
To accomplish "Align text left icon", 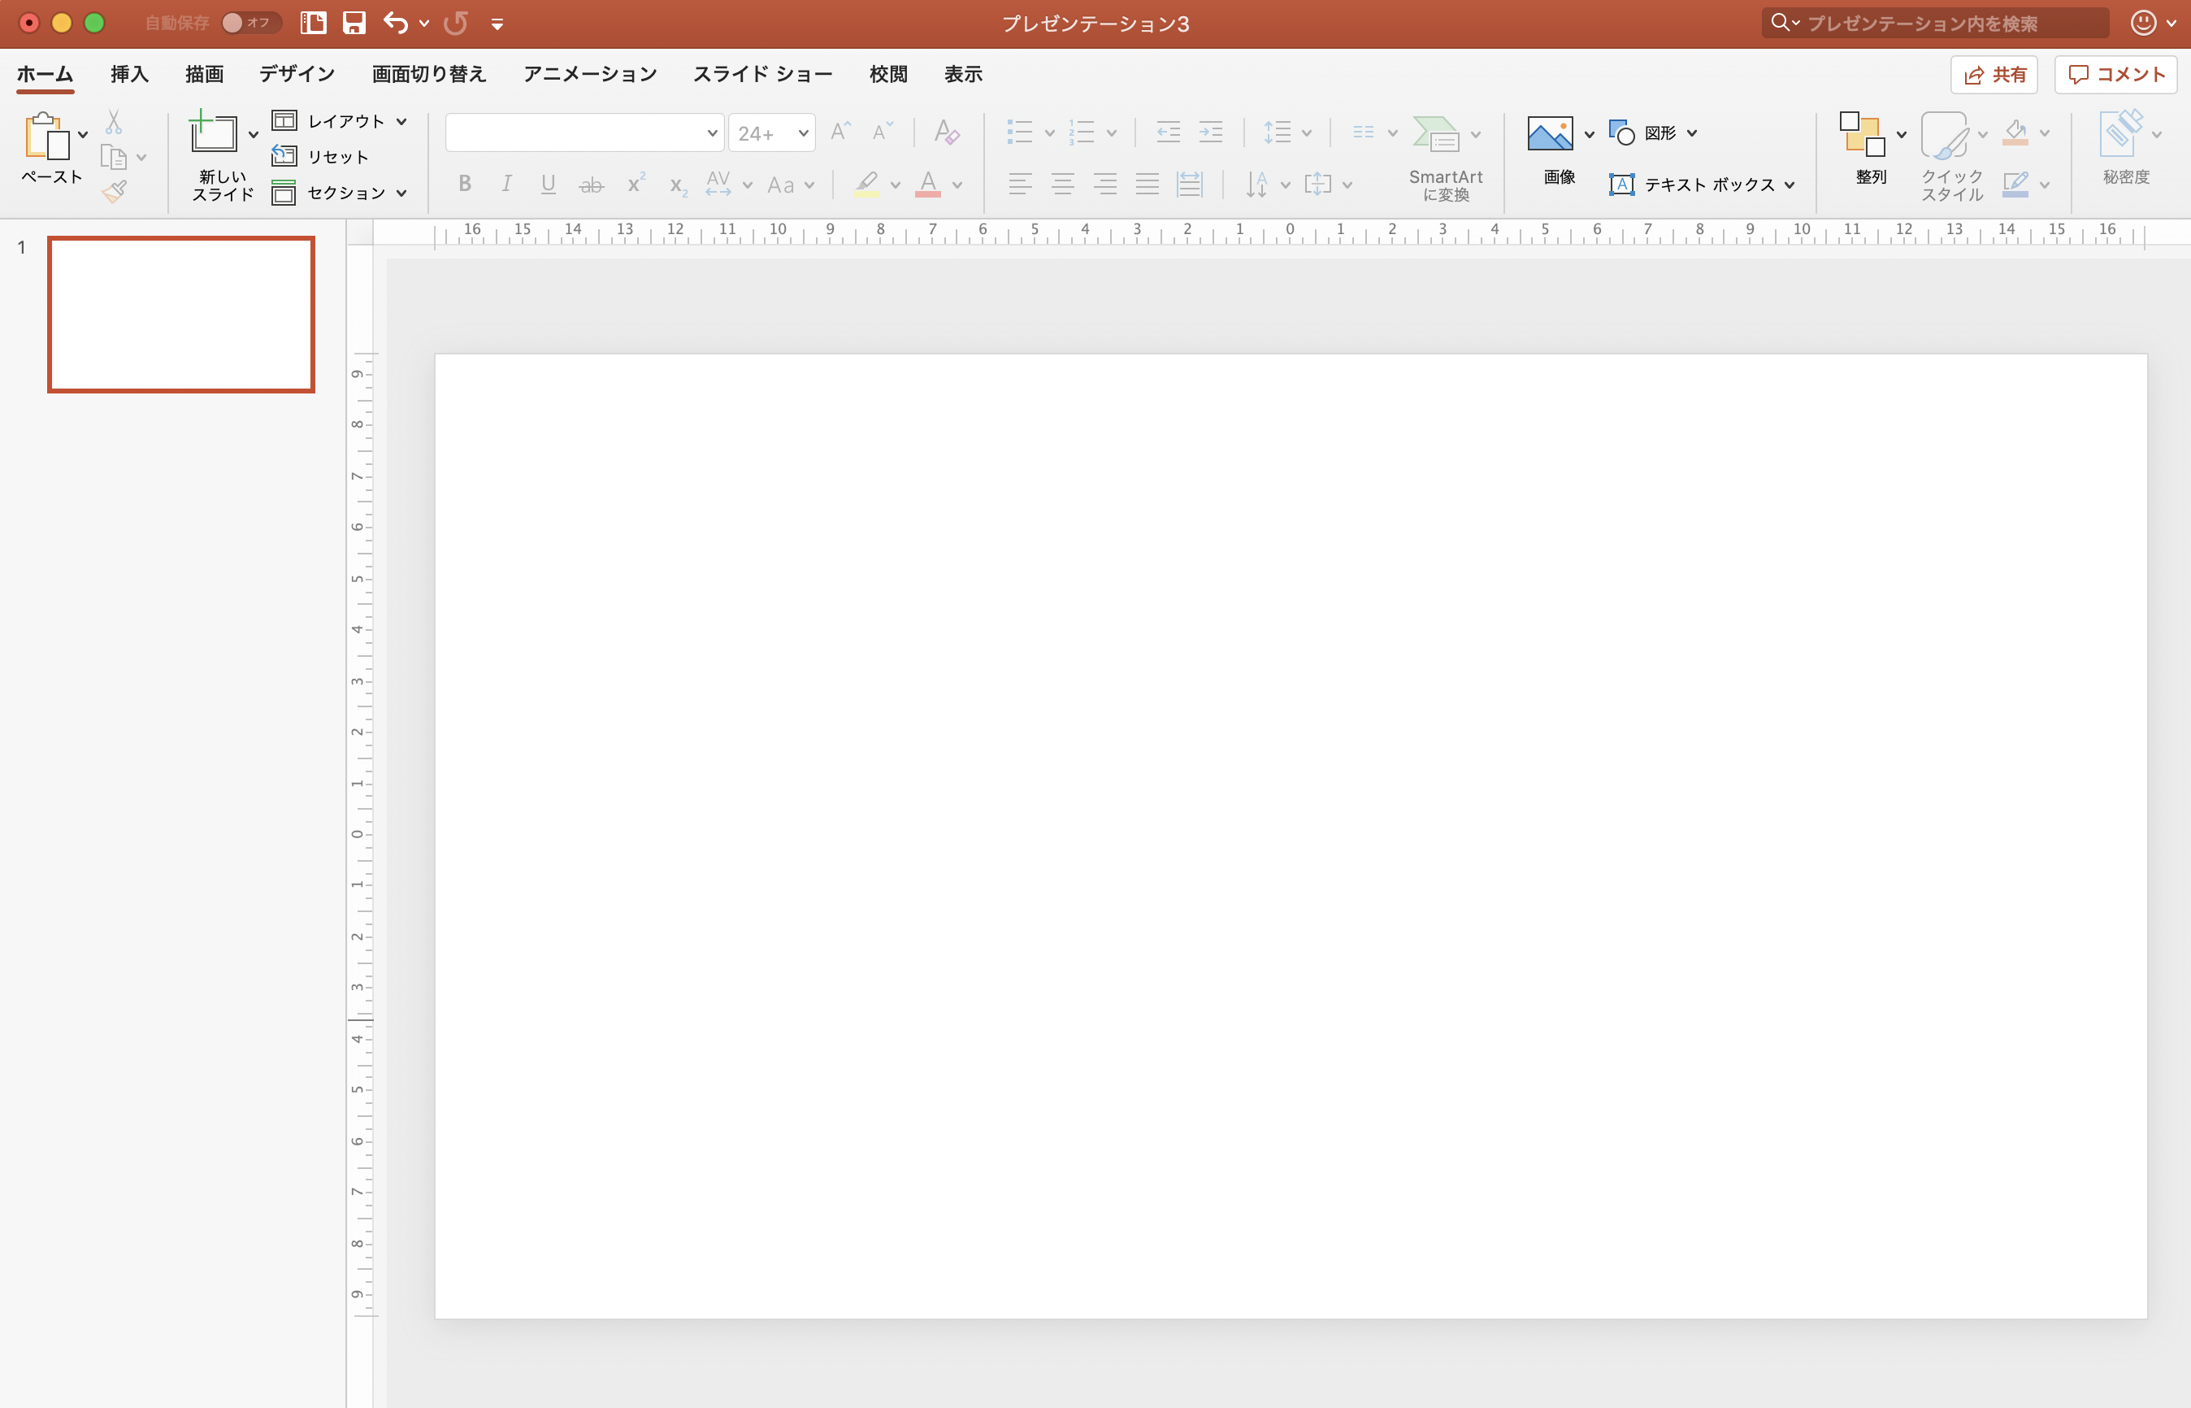I will [1020, 184].
